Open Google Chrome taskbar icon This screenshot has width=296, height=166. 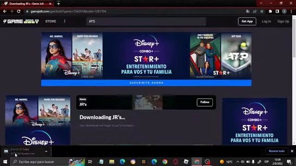click(x=165, y=162)
